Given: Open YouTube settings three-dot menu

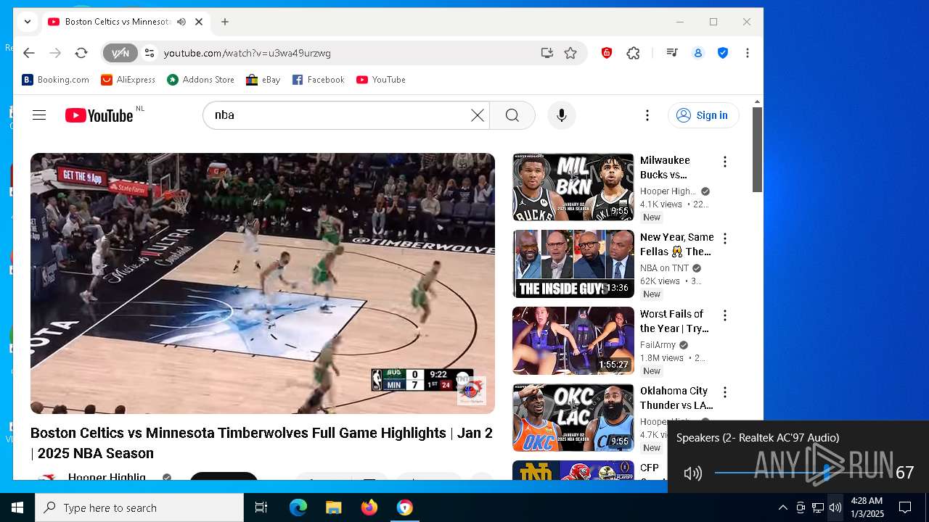Looking at the screenshot, I should [x=647, y=115].
